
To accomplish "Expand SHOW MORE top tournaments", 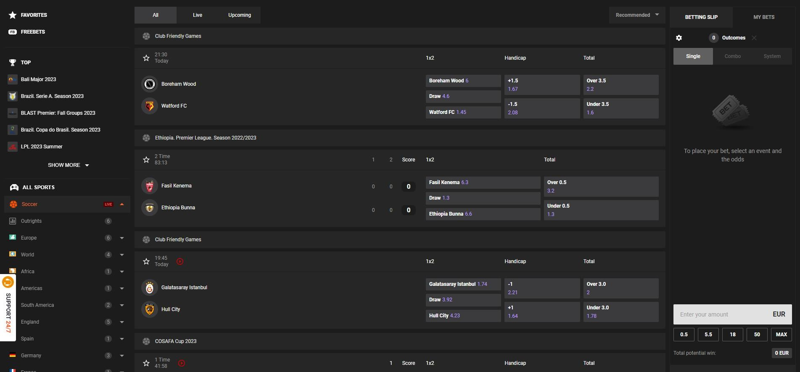I will (68, 165).
